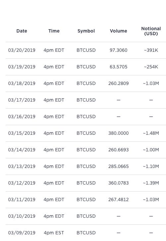This screenshot has height=241, width=166.
Task: Click BTCUSD symbol in 03/10/2019 row
Action: [86, 216]
